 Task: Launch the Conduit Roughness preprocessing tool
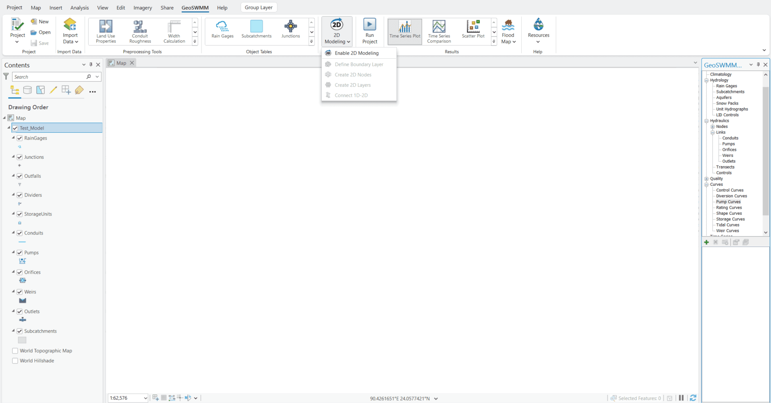point(139,31)
